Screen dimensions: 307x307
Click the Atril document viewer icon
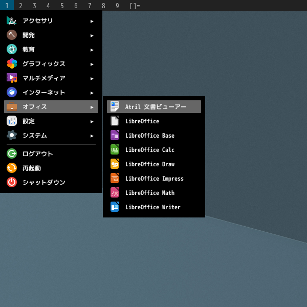click(x=115, y=107)
